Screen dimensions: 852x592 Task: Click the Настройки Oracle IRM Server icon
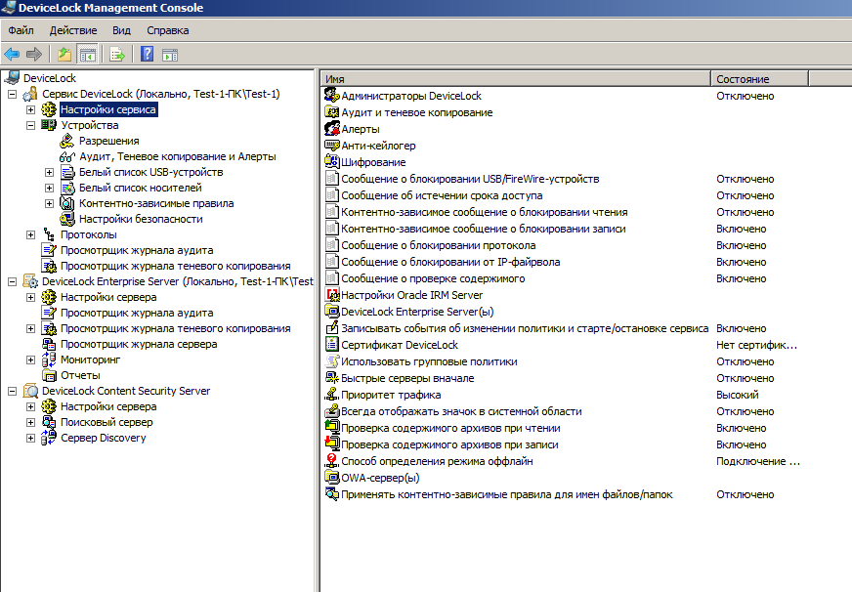pyautogui.click(x=331, y=295)
